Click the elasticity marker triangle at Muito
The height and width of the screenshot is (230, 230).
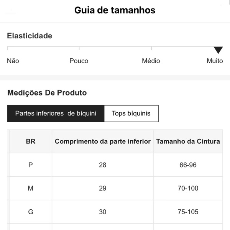[x=218, y=50]
